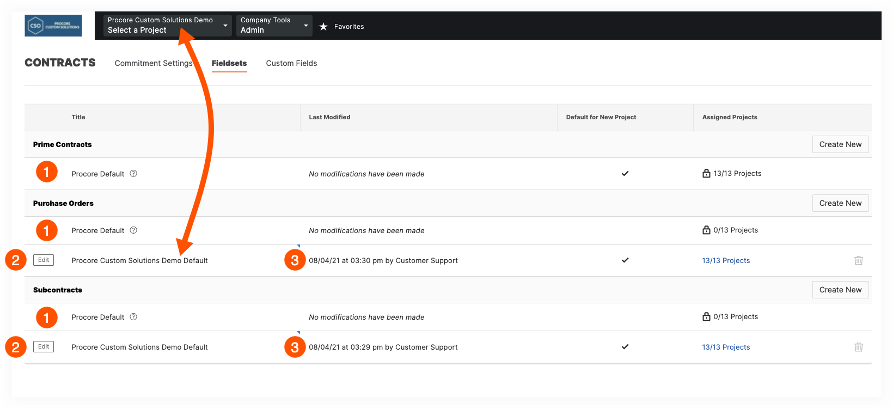Viewport: 893px width, 409px height.
Task: Open Favorites in the top bar
Action: (349, 27)
